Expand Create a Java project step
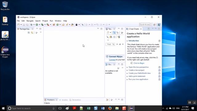This screenshot has width=197, height=111. [127, 70]
